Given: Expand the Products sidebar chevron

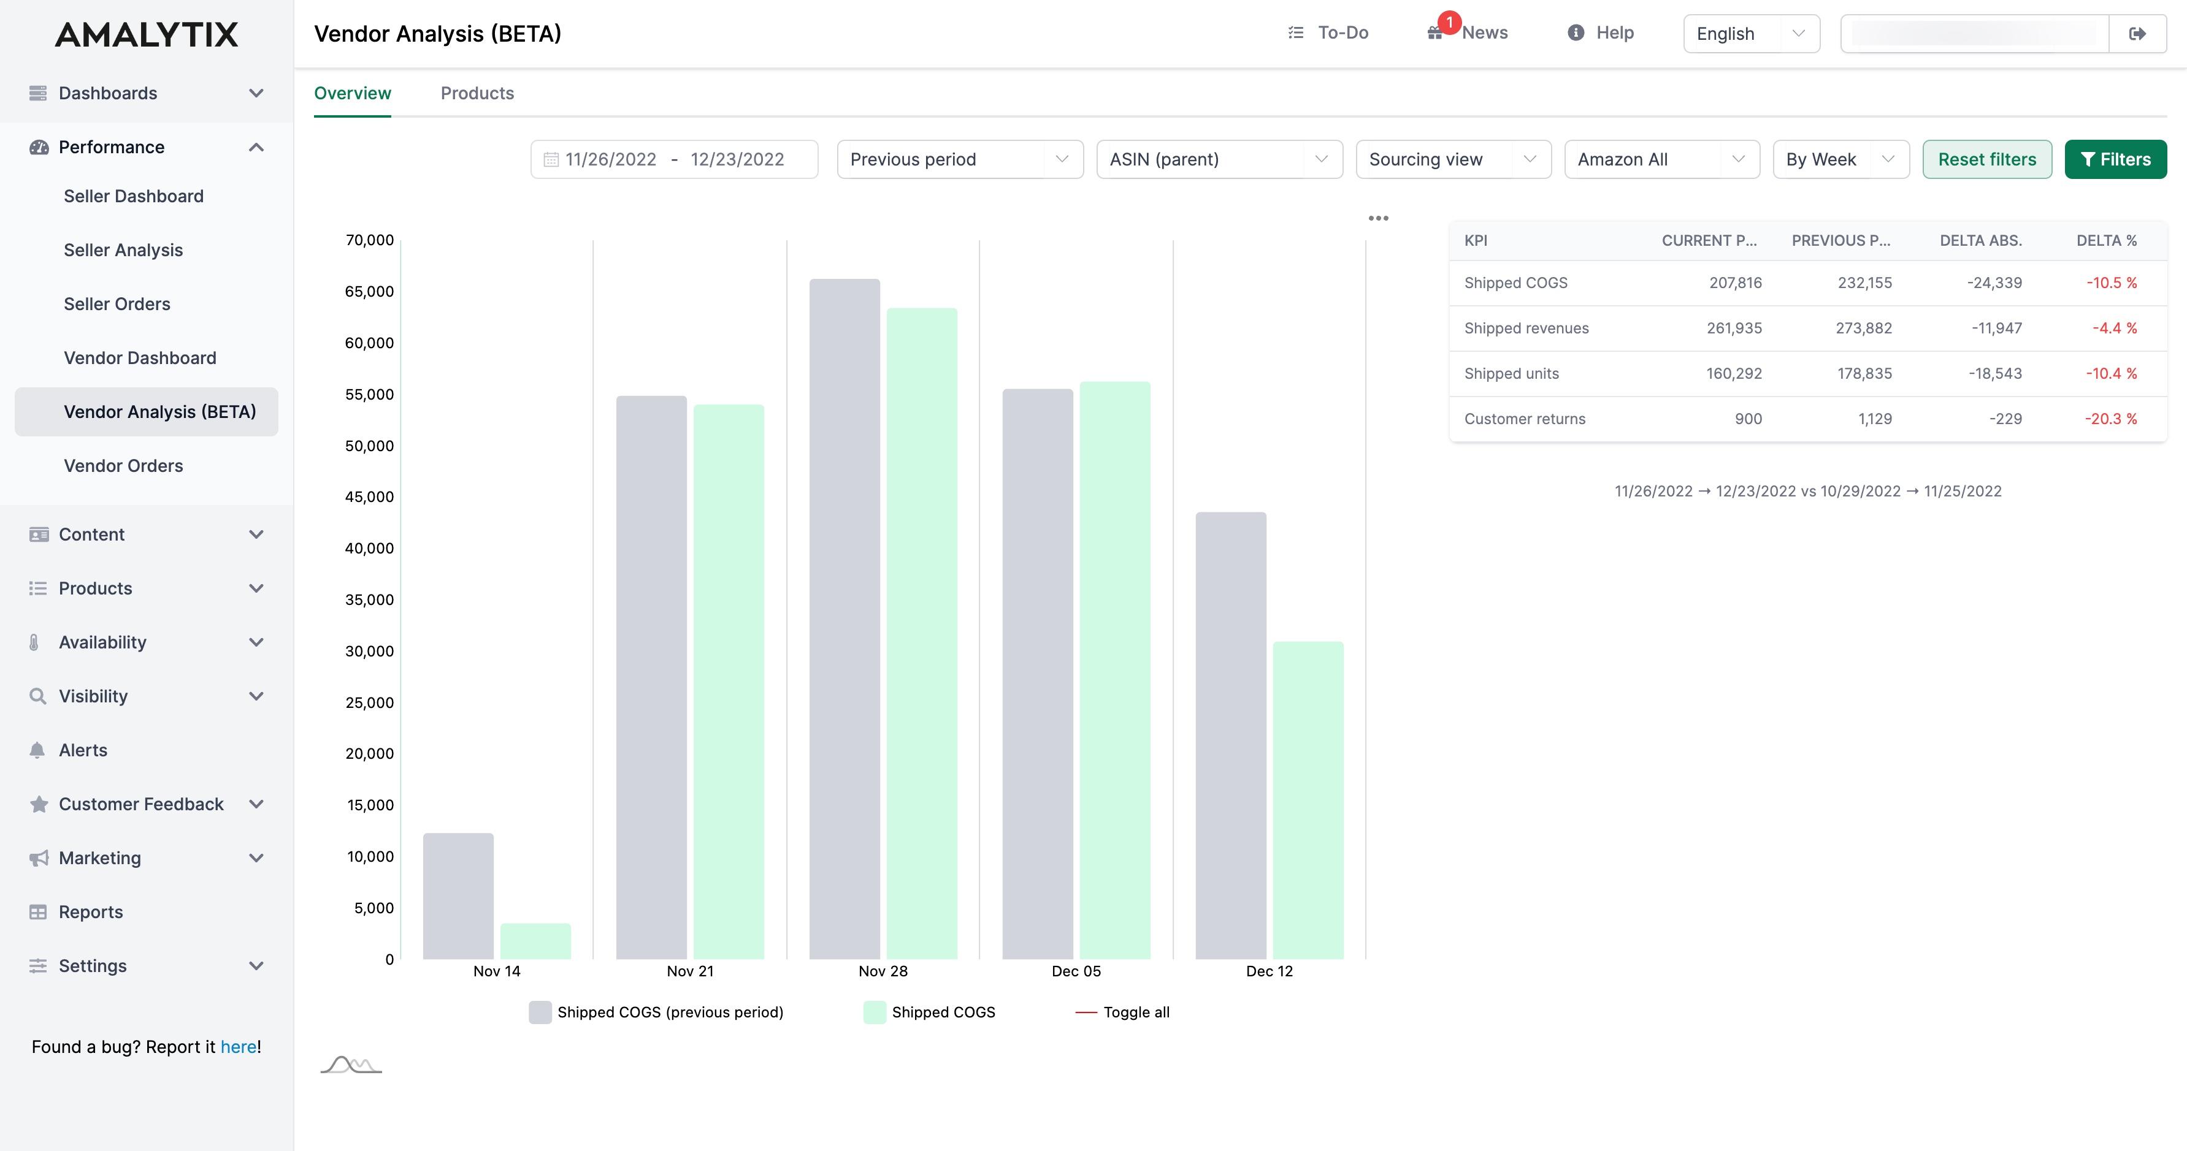Looking at the screenshot, I should point(256,588).
